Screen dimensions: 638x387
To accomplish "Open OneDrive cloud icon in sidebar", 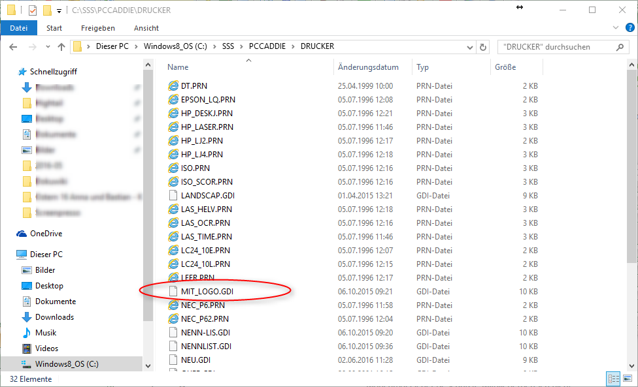I will coord(22,234).
